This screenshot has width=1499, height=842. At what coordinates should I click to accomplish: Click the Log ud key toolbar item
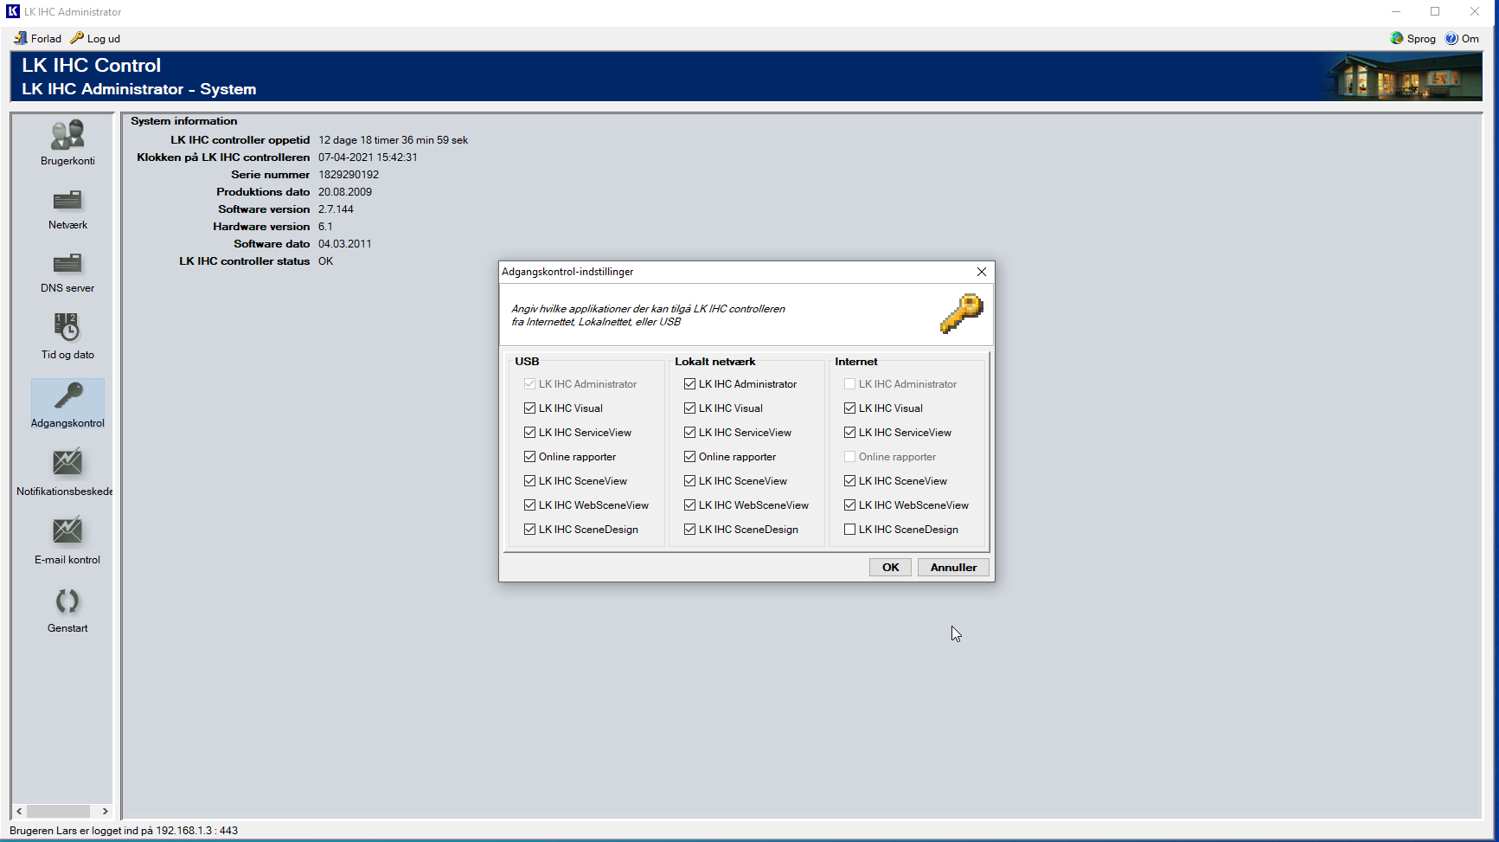[x=96, y=39]
